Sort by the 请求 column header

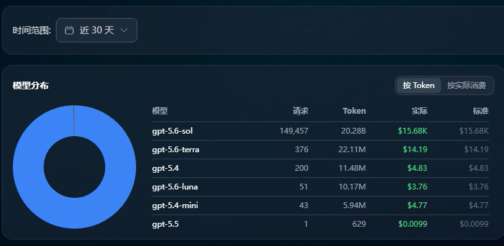pos(300,111)
